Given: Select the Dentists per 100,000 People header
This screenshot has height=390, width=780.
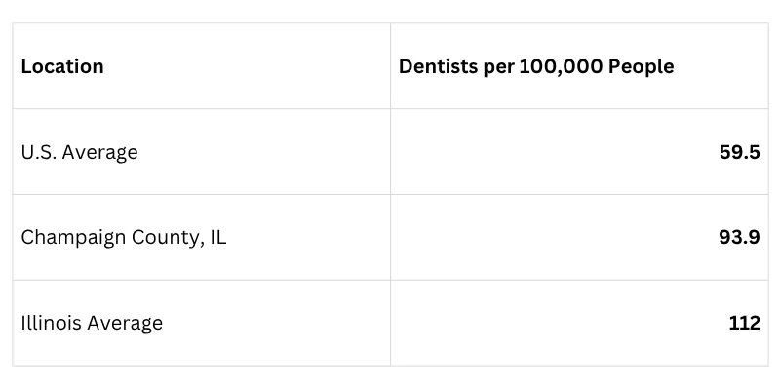Looking at the screenshot, I should pyautogui.click(x=536, y=66).
